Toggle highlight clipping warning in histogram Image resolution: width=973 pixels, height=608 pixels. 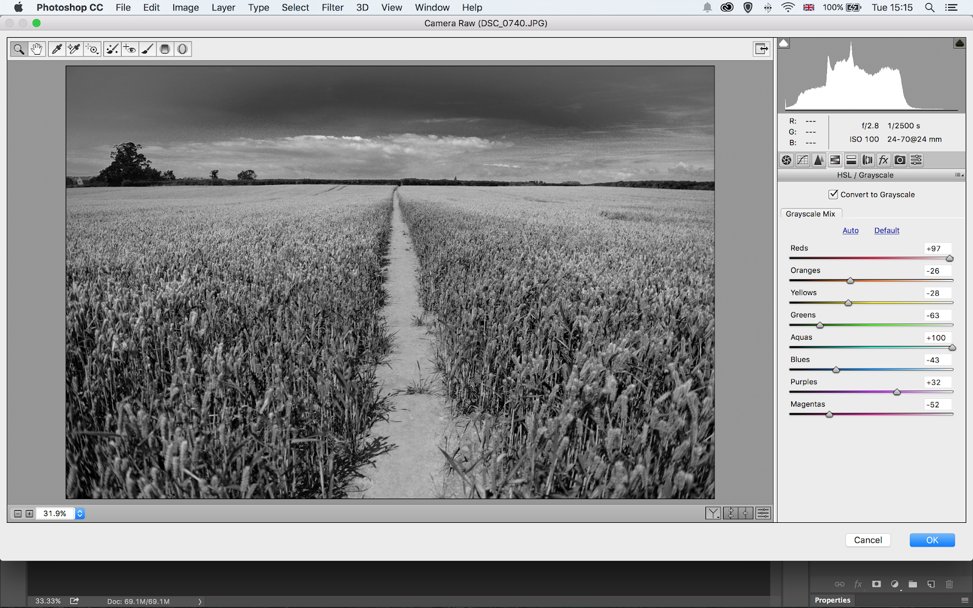[960, 43]
